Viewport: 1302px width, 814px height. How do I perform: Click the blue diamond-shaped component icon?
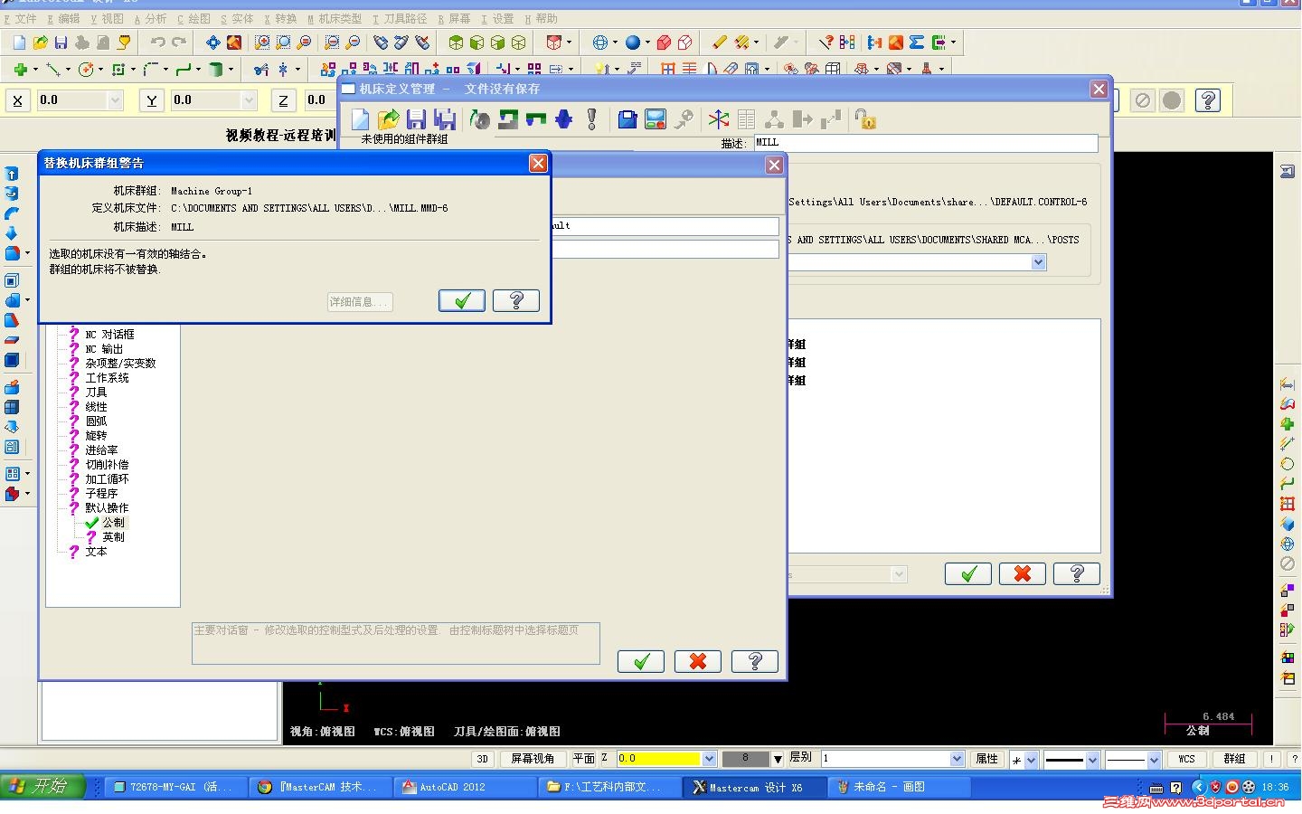[564, 119]
